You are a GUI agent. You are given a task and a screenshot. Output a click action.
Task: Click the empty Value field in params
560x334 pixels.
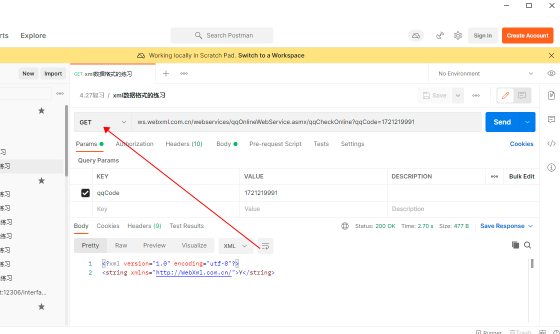pyautogui.click(x=313, y=209)
